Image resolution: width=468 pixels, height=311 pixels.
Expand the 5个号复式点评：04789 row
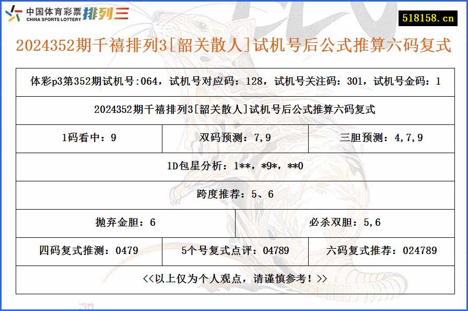tap(235, 251)
